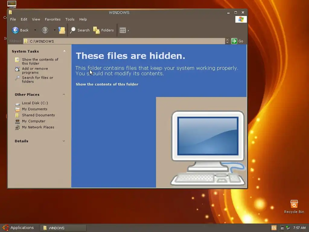Open the address bar dropdown
The height and width of the screenshot is (232, 309).
pos(227,41)
